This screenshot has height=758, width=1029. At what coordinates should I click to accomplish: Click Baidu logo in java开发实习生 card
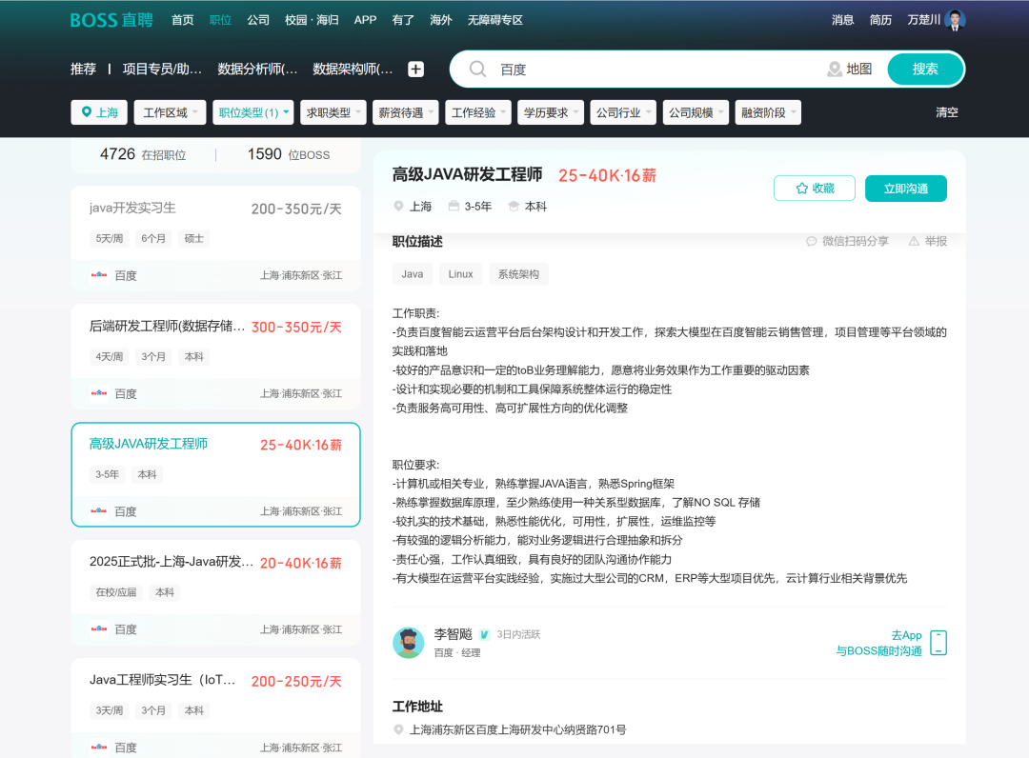click(99, 275)
